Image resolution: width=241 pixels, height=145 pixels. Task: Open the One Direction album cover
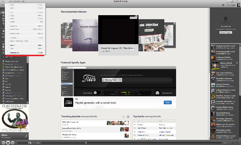151,35
